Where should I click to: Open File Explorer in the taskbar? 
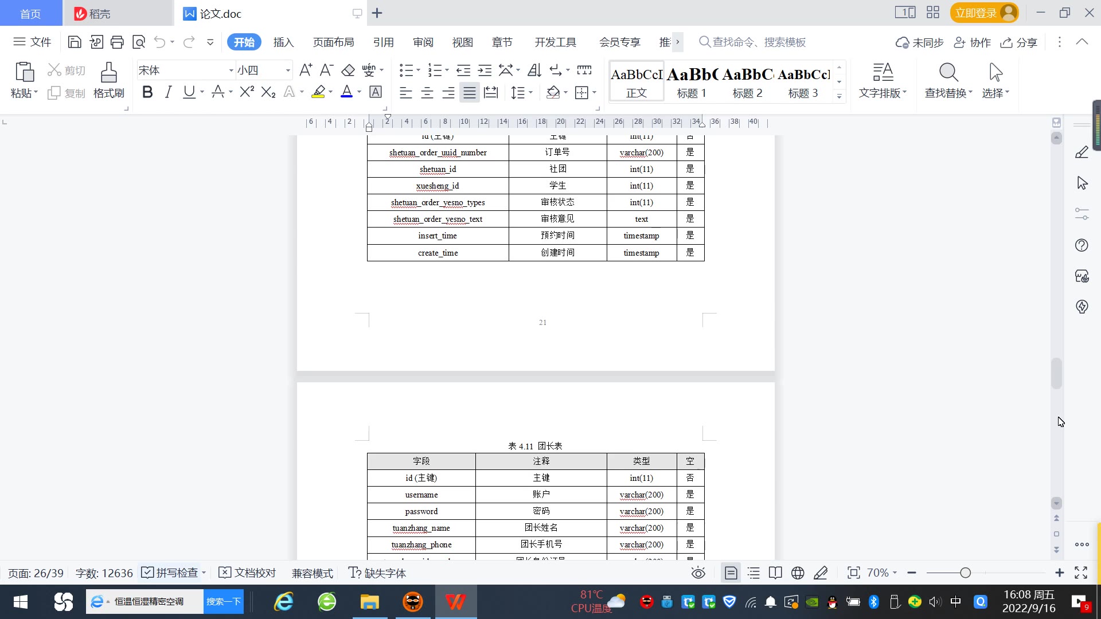coord(369,602)
